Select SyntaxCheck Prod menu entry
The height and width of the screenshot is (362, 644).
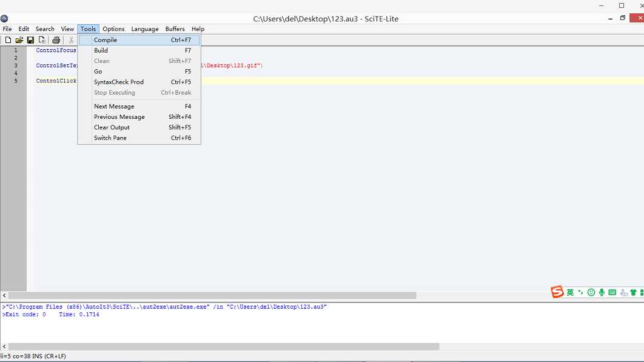[x=139, y=82]
